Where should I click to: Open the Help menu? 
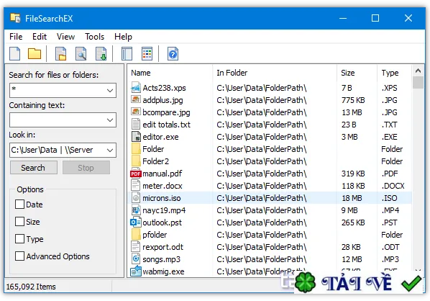pyautogui.click(x=123, y=37)
